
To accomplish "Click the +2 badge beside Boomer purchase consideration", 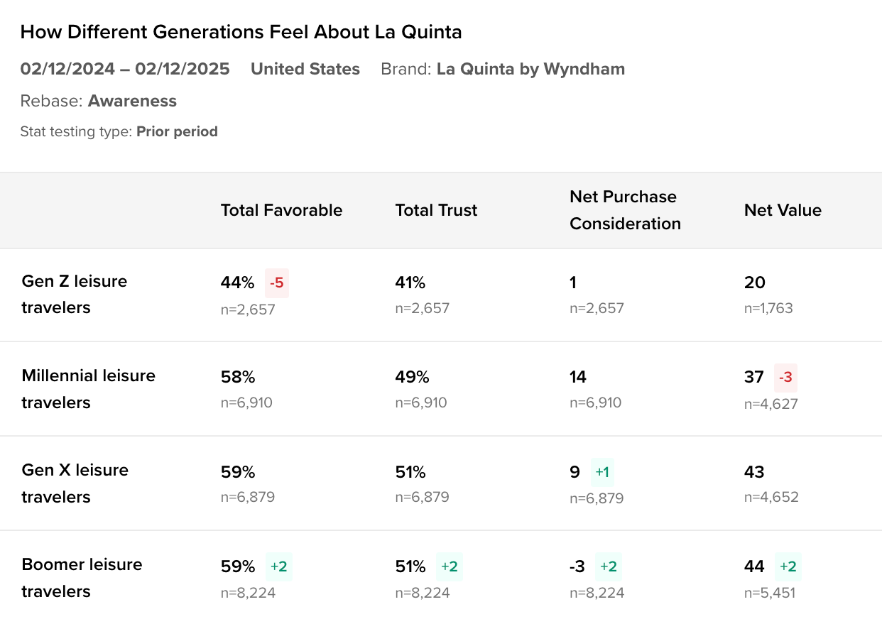I will tap(609, 566).
